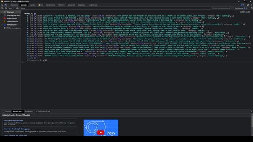Open the Seguridad tab
This screenshot has height=142, width=253.
point(81,5)
